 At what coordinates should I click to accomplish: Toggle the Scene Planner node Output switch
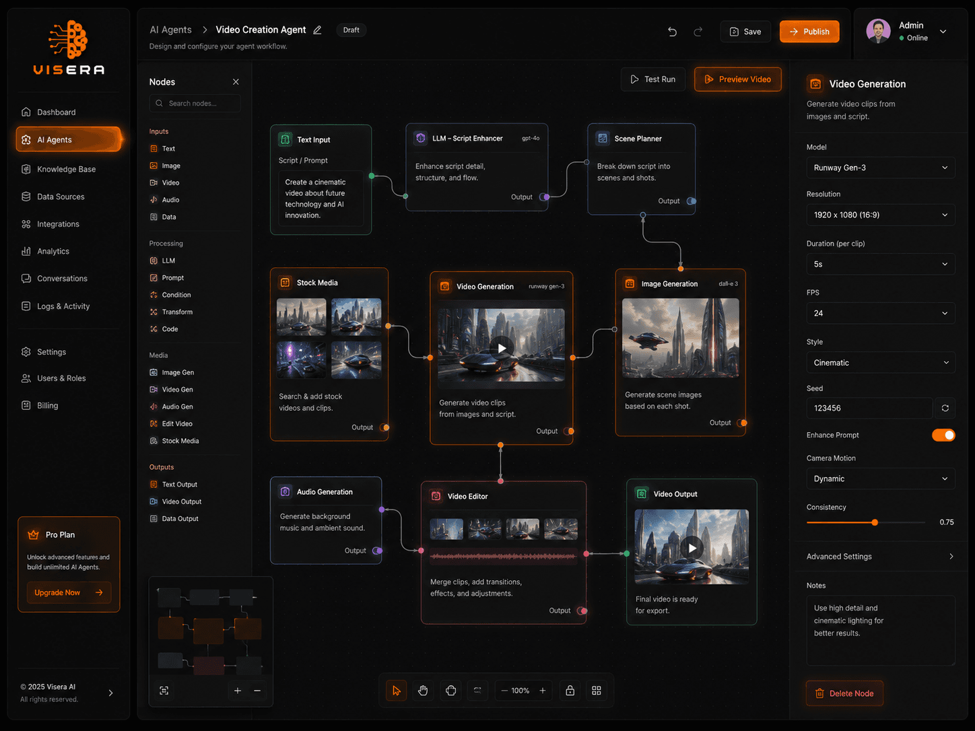click(x=692, y=201)
